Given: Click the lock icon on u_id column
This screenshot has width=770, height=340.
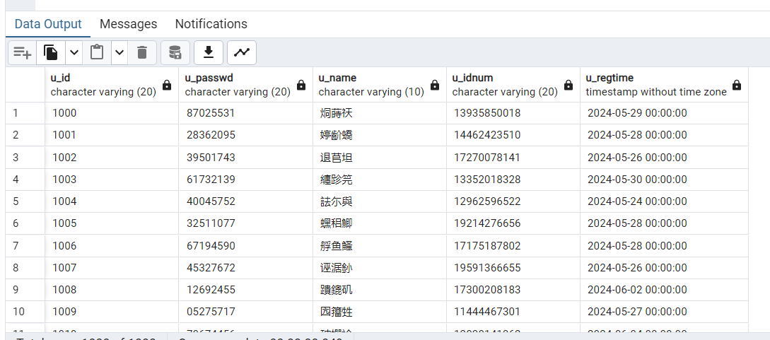Looking at the screenshot, I should [167, 85].
